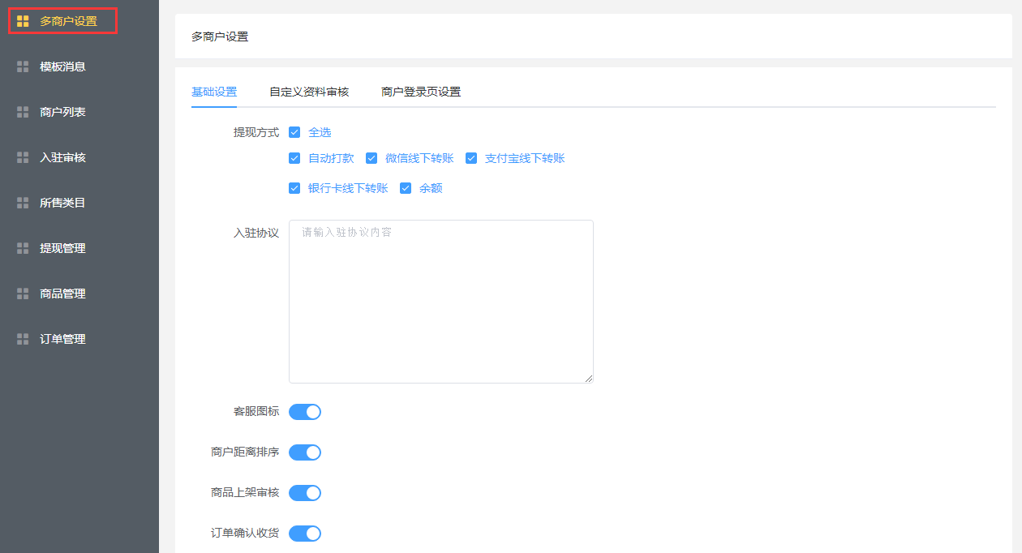Click the grid icon beside 商户列表
1022x553 pixels.
pyautogui.click(x=23, y=112)
